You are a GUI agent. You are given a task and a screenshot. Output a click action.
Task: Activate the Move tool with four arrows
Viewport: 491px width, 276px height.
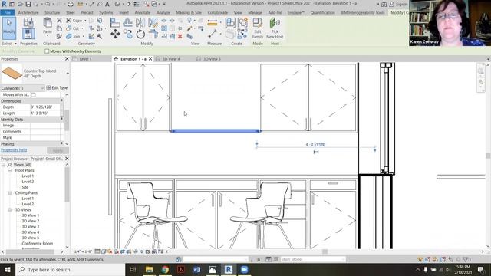tap(115, 34)
